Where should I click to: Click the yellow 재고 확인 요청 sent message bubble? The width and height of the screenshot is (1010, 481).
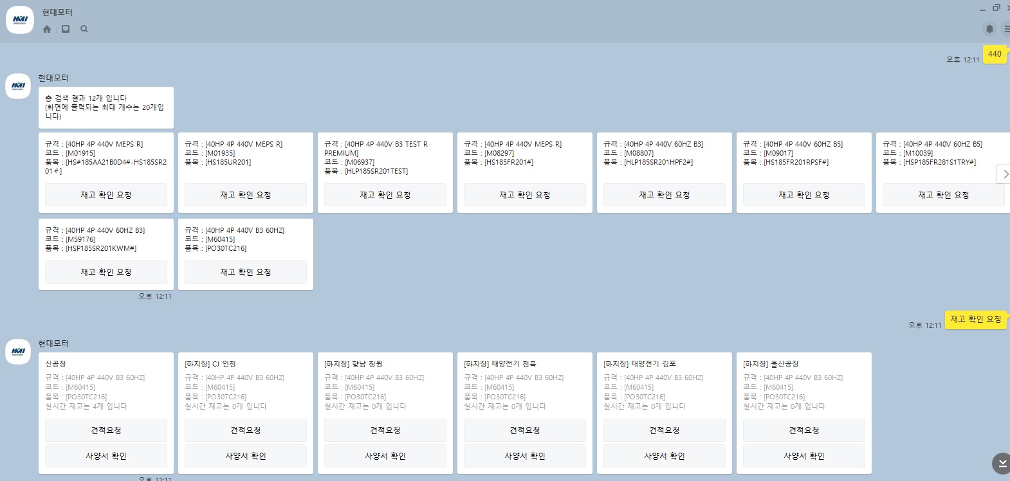[976, 319]
